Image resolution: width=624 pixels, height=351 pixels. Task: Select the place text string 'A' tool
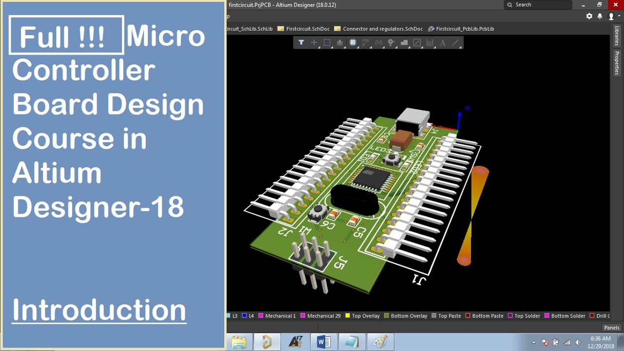click(443, 43)
